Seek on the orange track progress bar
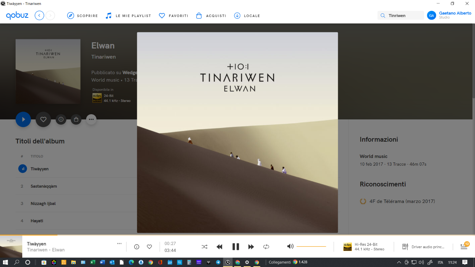 click(237, 235)
